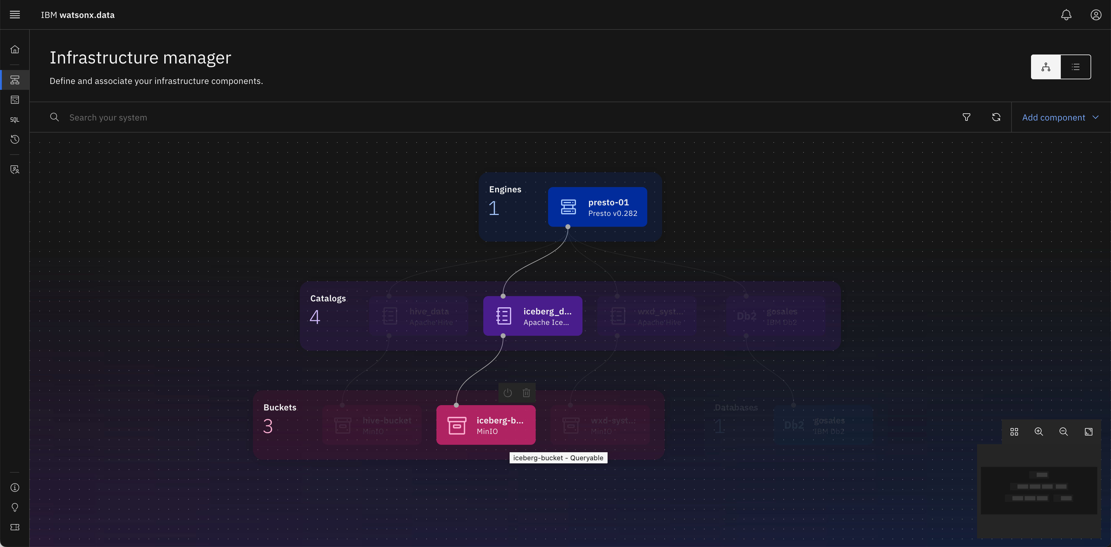Image resolution: width=1111 pixels, height=547 pixels.
Task: Click the iceberg catalog notebook icon
Action: point(503,316)
